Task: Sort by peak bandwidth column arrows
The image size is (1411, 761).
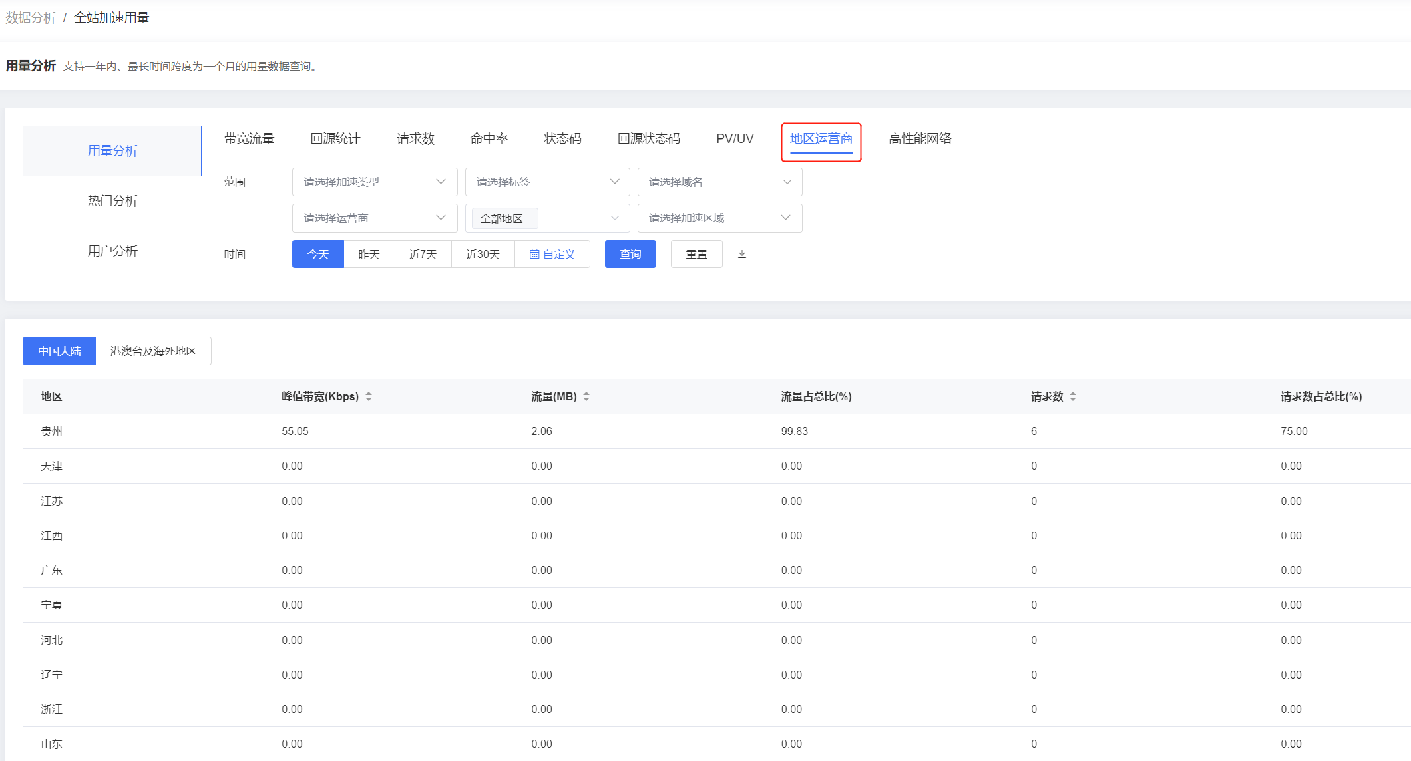Action: pyautogui.click(x=369, y=396)
